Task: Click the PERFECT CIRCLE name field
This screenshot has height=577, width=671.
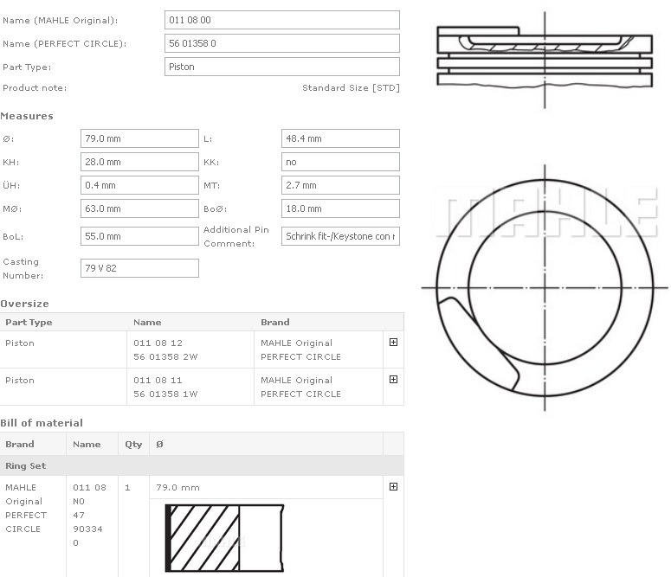Action: [281, 43]
